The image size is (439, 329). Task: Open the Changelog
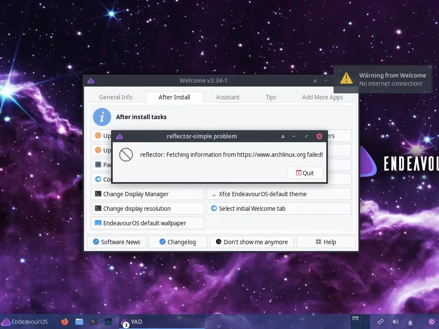pyautogui.click(x=178, y=242)
